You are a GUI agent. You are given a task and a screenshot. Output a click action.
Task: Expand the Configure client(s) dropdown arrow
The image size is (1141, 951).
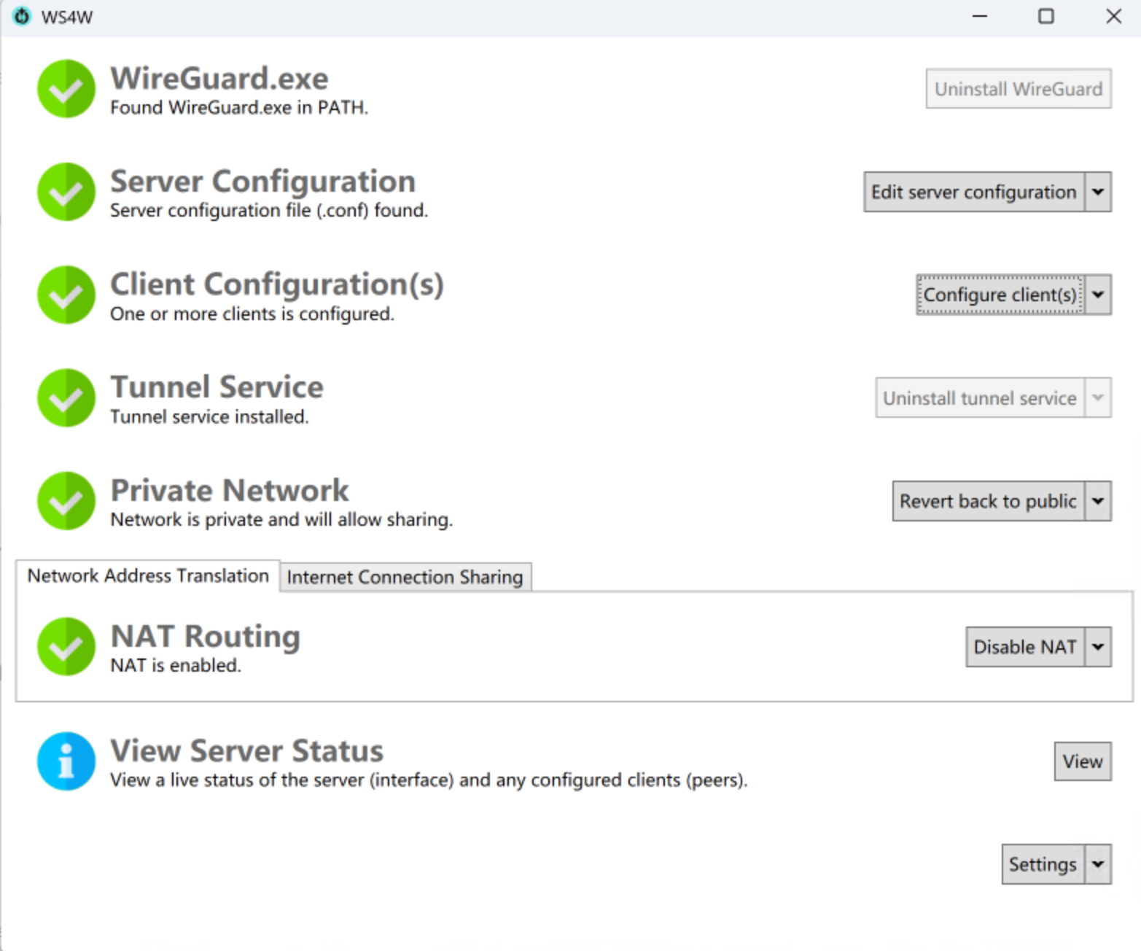(1098, 295)
